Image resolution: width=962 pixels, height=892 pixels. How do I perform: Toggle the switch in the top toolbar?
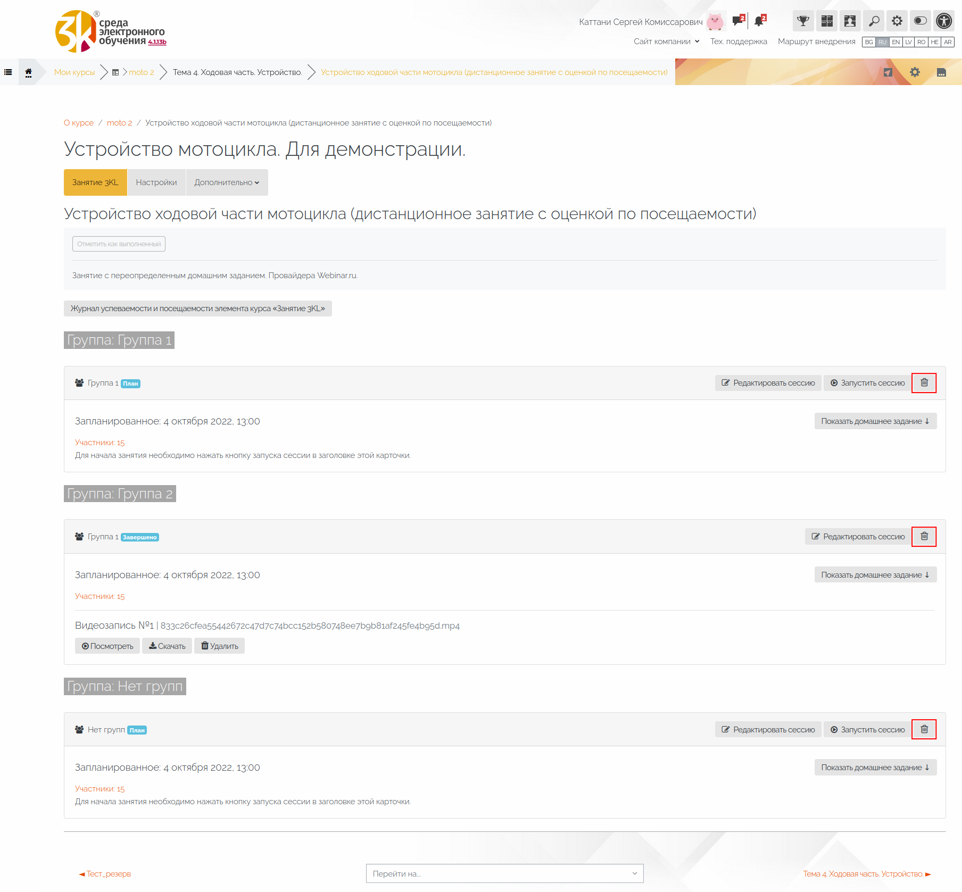coord(920,21)
